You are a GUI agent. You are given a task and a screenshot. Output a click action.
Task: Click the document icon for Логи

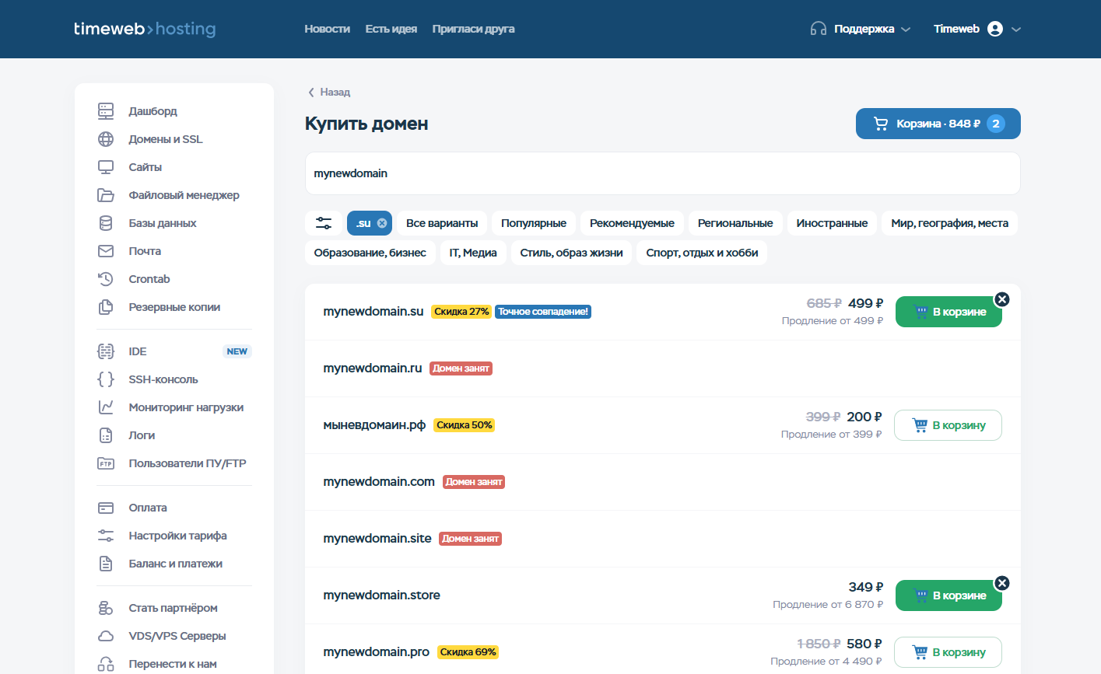pos(106,435)
